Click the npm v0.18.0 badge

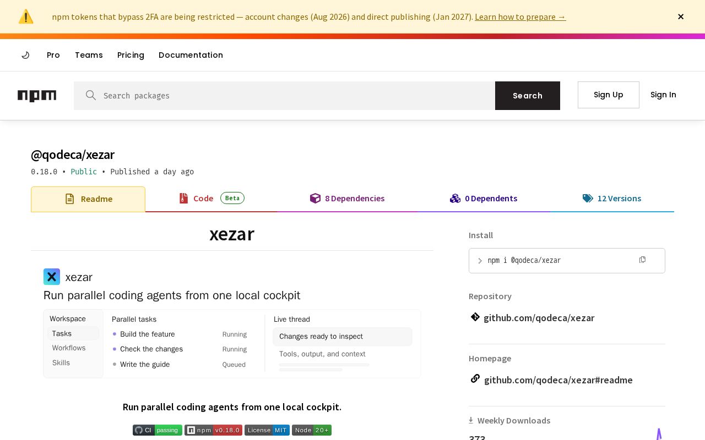click(213, 430)
